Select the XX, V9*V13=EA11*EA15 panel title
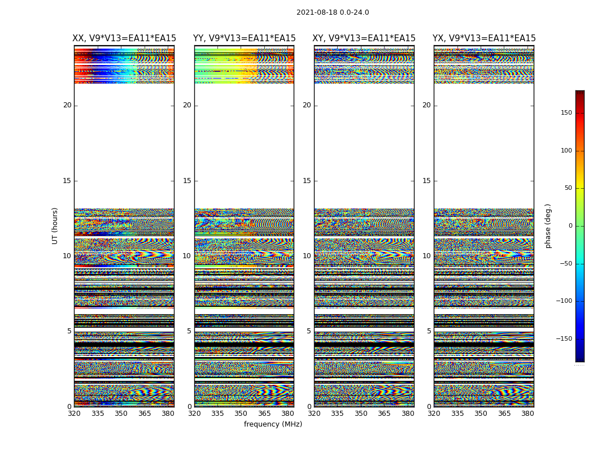593x452 pixels. [124, 38]
